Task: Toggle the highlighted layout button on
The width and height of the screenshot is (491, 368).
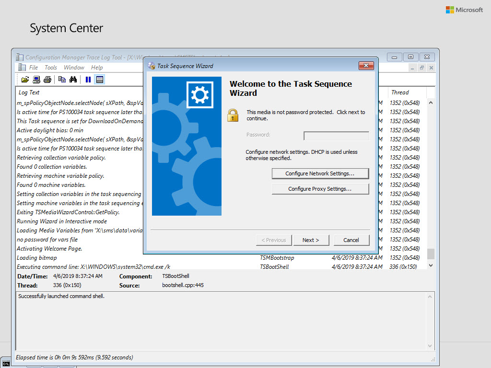Action: pyautogui.click(x=99, y=80)
